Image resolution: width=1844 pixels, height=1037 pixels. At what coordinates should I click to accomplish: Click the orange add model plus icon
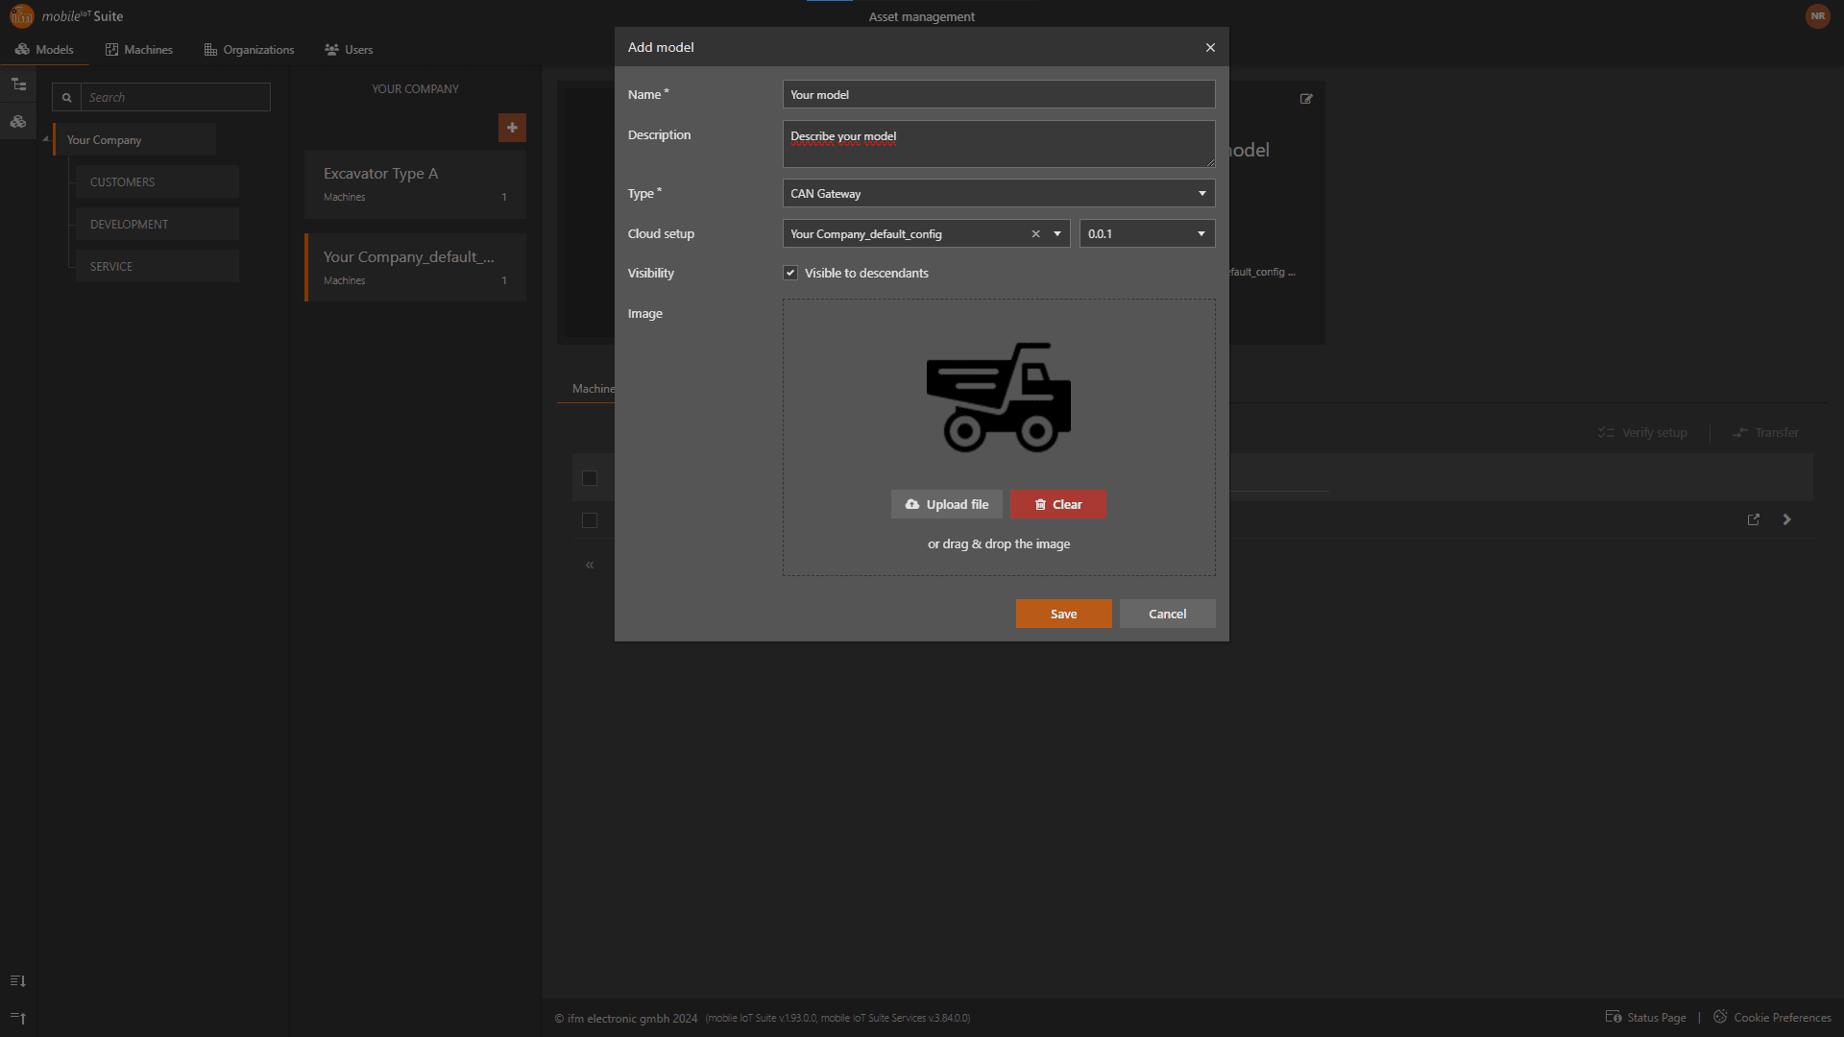pyautogui.click(x=512, y=128)
